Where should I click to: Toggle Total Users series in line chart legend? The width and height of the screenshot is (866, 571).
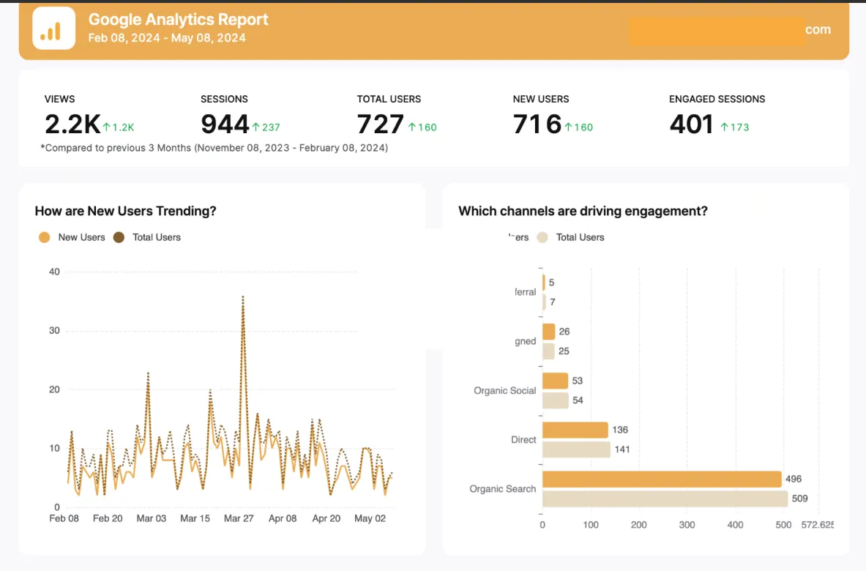coord(147,237)
